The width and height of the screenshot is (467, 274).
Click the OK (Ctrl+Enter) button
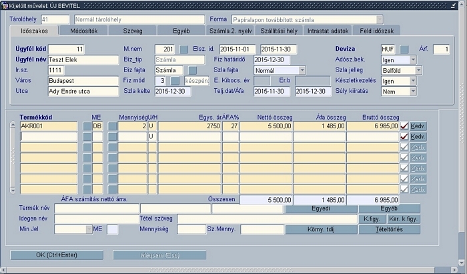[57, 255]
